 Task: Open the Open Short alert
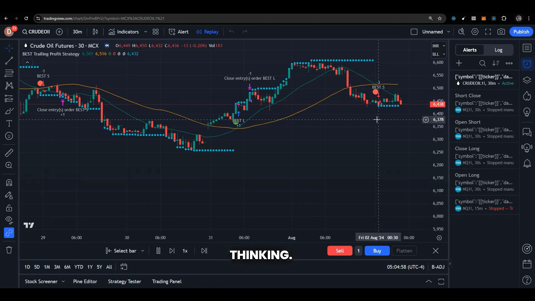coord(484,129)
